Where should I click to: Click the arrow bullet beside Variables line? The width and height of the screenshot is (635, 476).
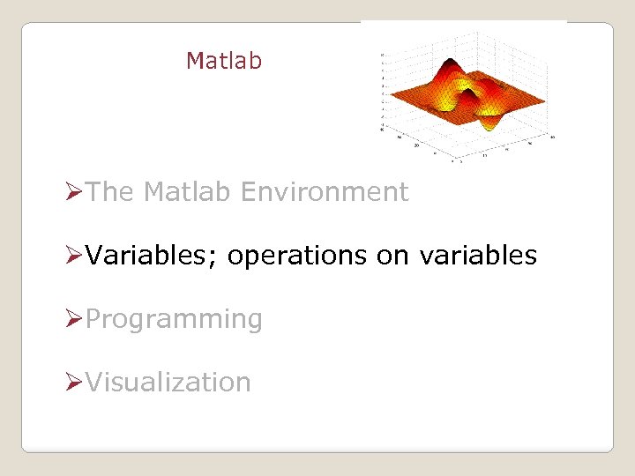(74, 256)
